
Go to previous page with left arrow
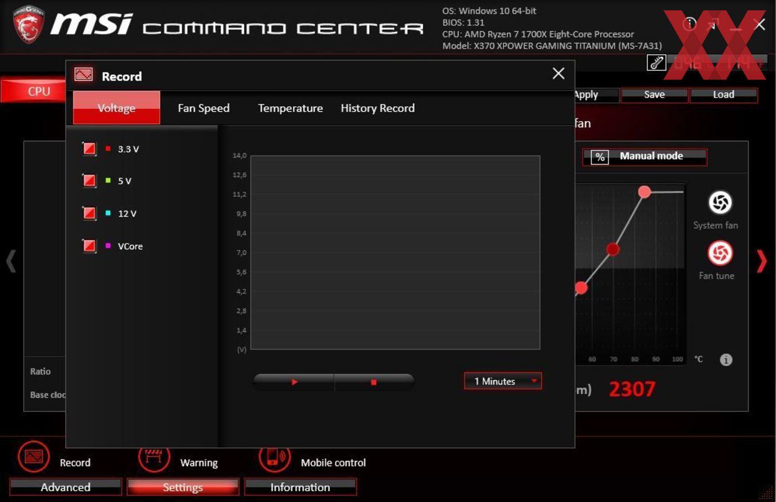click(x=10, y=261)
